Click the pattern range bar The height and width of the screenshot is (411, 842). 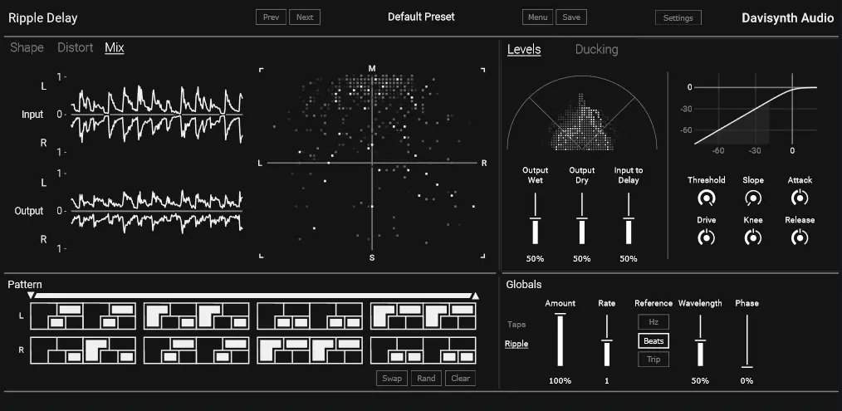point(253,296)
